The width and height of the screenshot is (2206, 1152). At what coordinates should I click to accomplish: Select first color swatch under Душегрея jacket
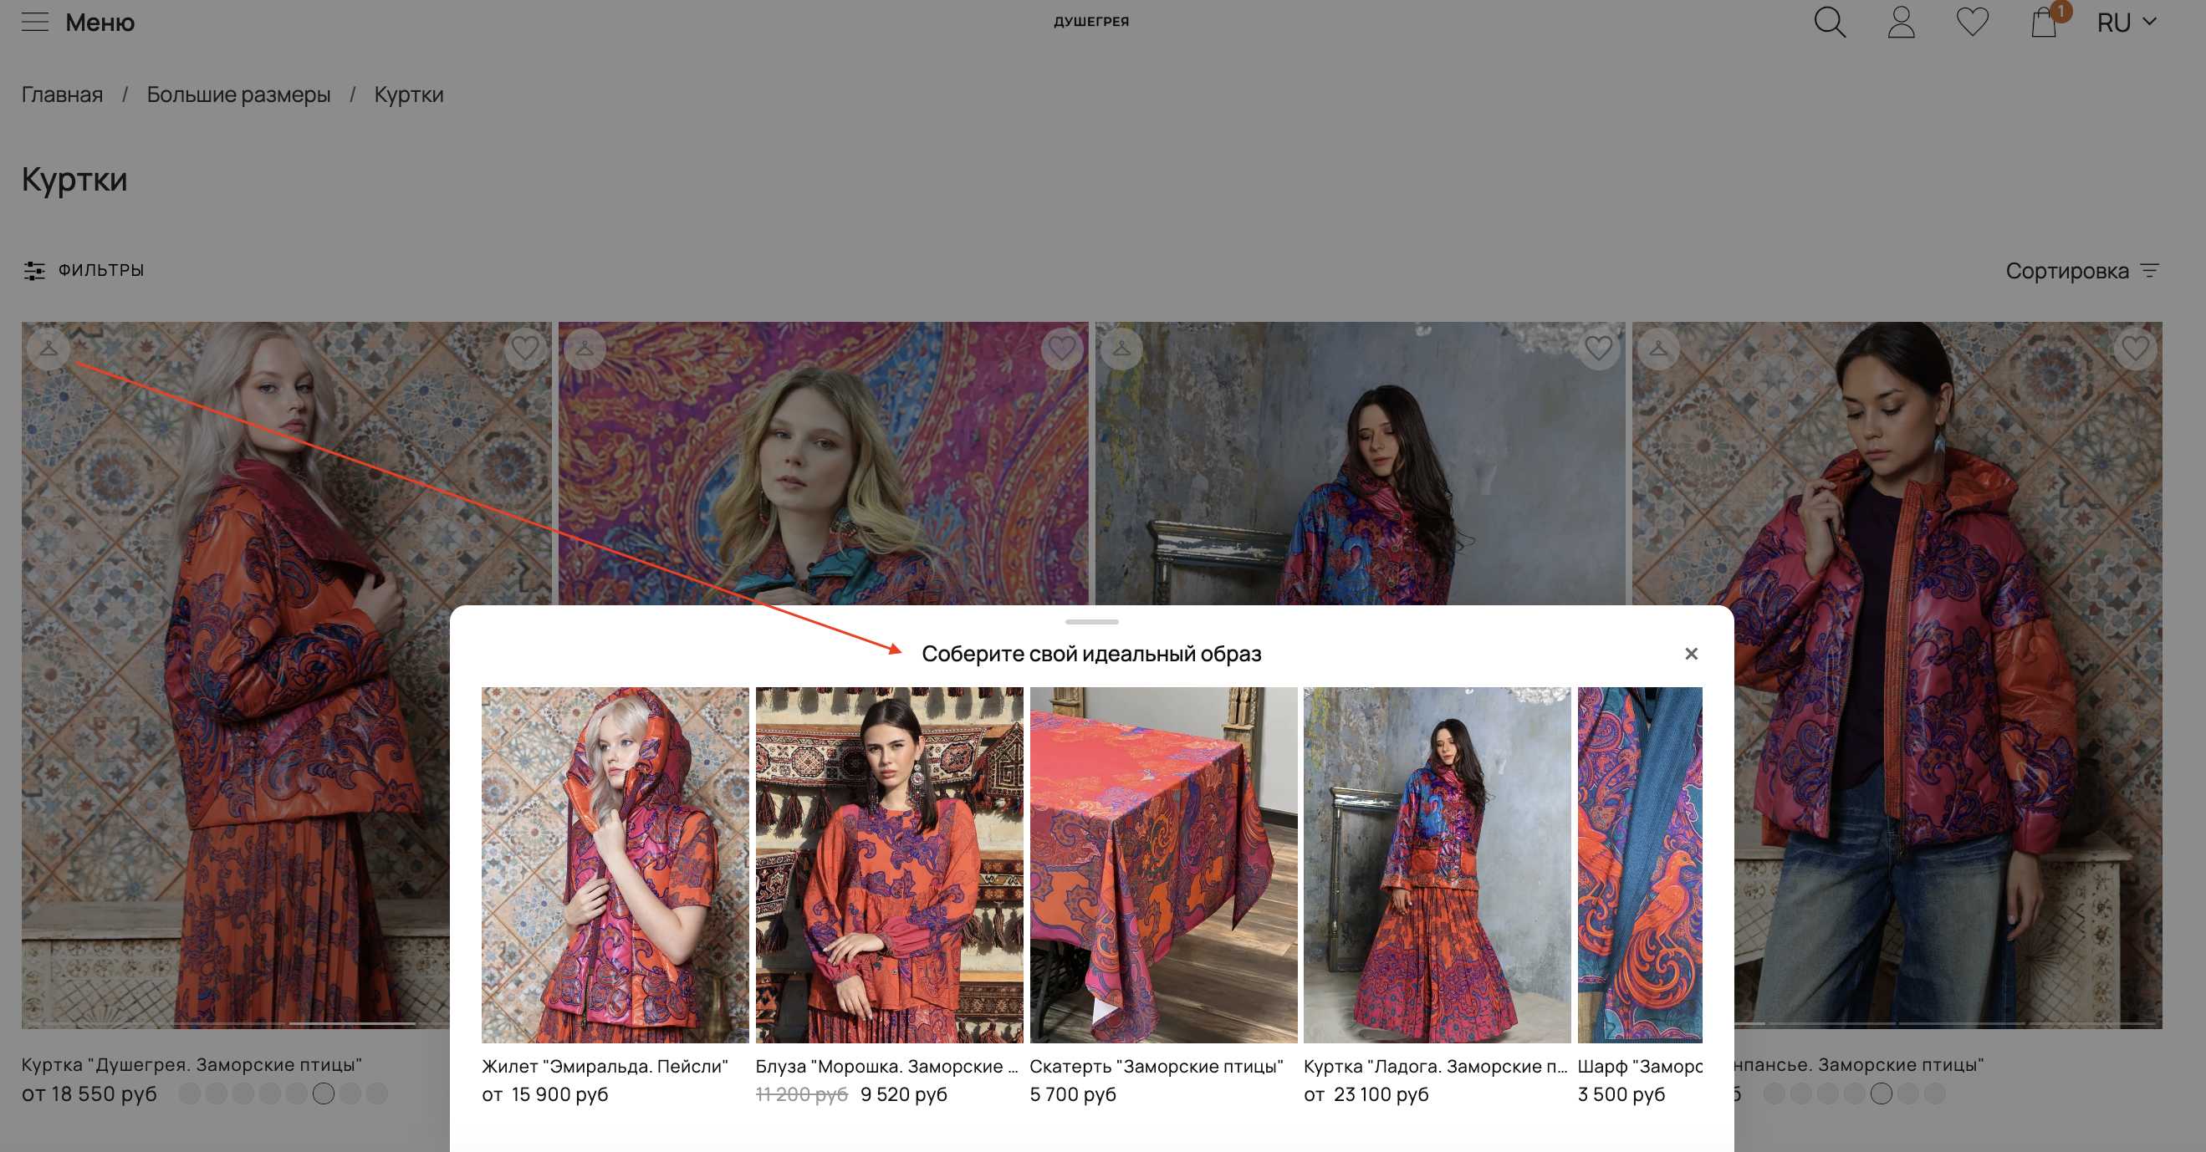pyautogui.click(x=190, y=1093)
